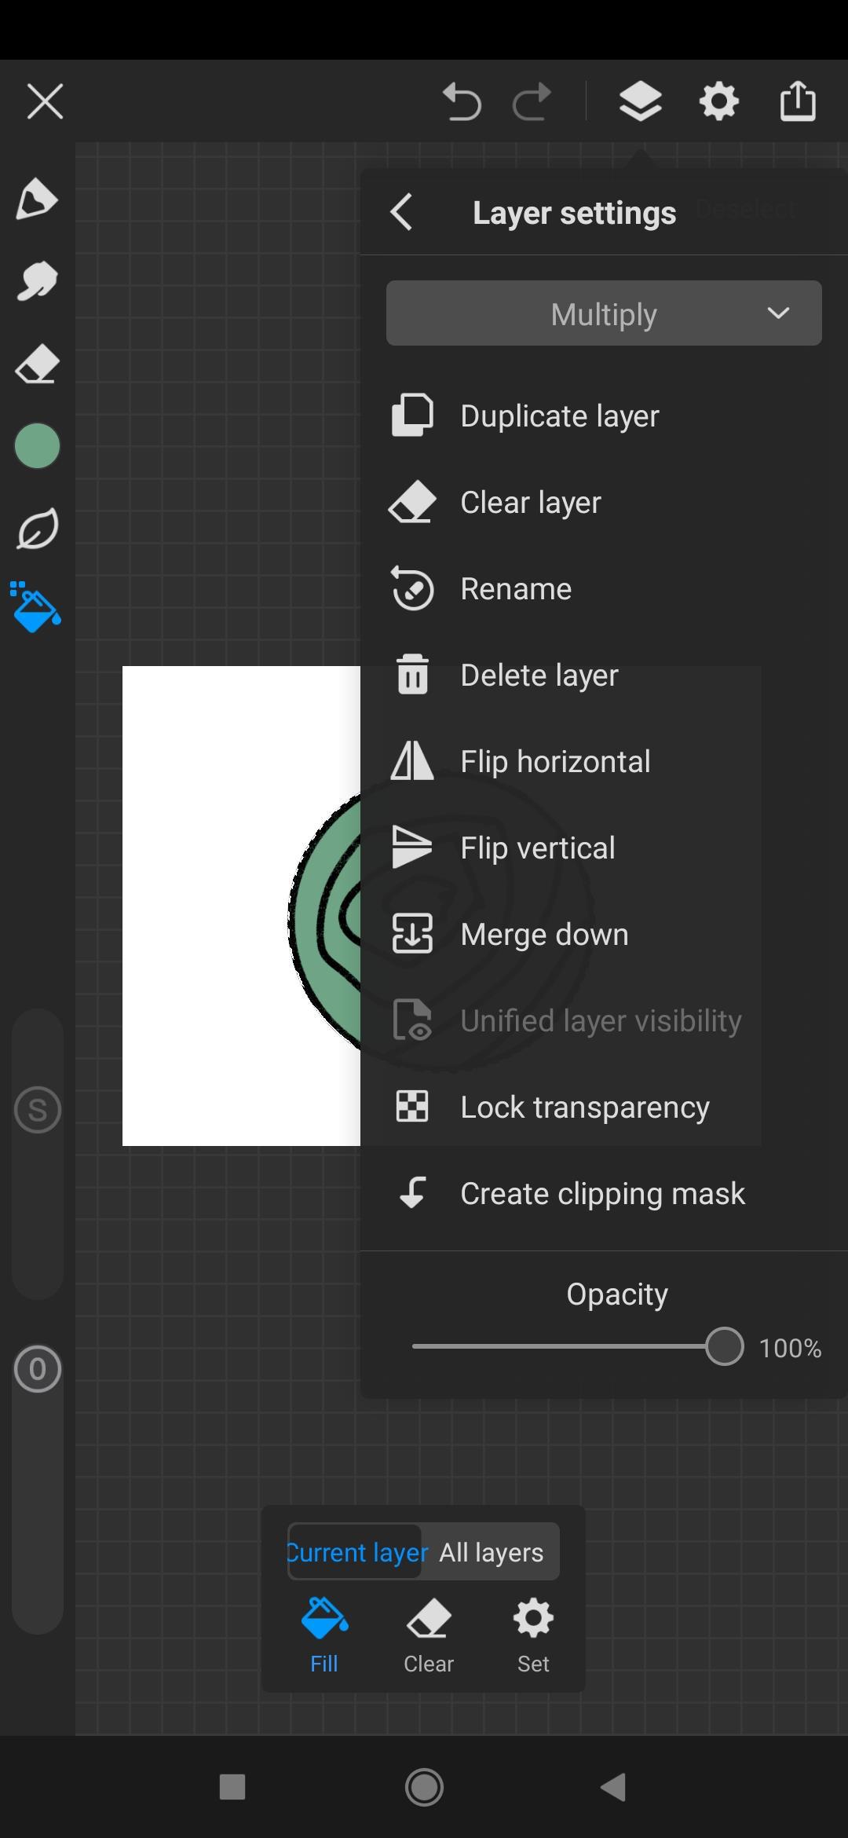Viewport: 848px width, 1838px height.
Task: Select the eraser tool in left sidebar
Action: pyautogui.click(x=37, y=364)
